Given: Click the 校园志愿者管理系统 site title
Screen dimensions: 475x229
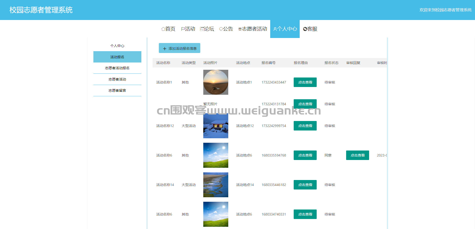Looking at the screenshot, I should pos(41,10).
